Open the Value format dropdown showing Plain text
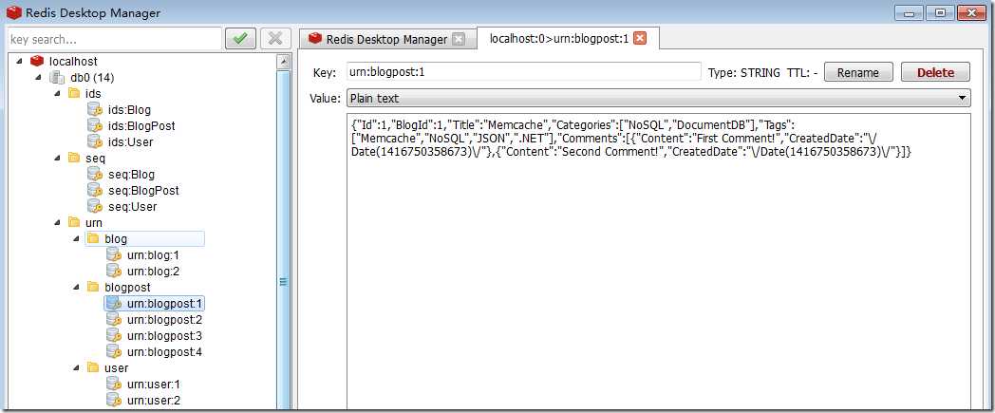Screen dimensions: 995x413 [x=659, y=99]
